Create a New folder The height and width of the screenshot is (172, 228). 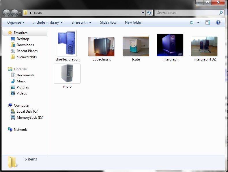(x=133, y=22)
